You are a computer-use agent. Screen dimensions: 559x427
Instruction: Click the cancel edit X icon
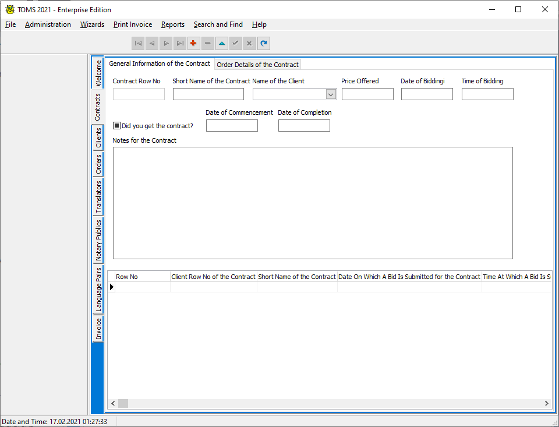click(x=250, y=43)
